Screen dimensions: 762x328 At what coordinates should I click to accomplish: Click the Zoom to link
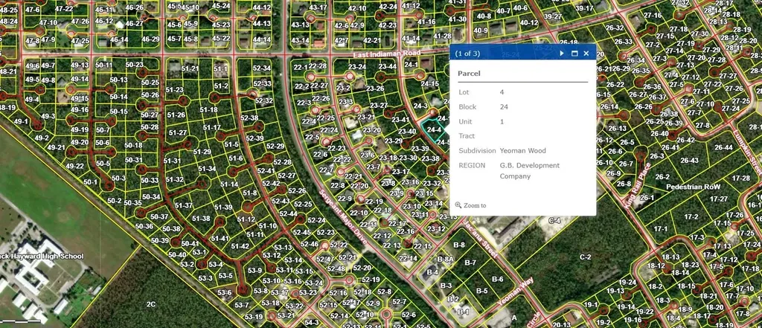[475, 205]
